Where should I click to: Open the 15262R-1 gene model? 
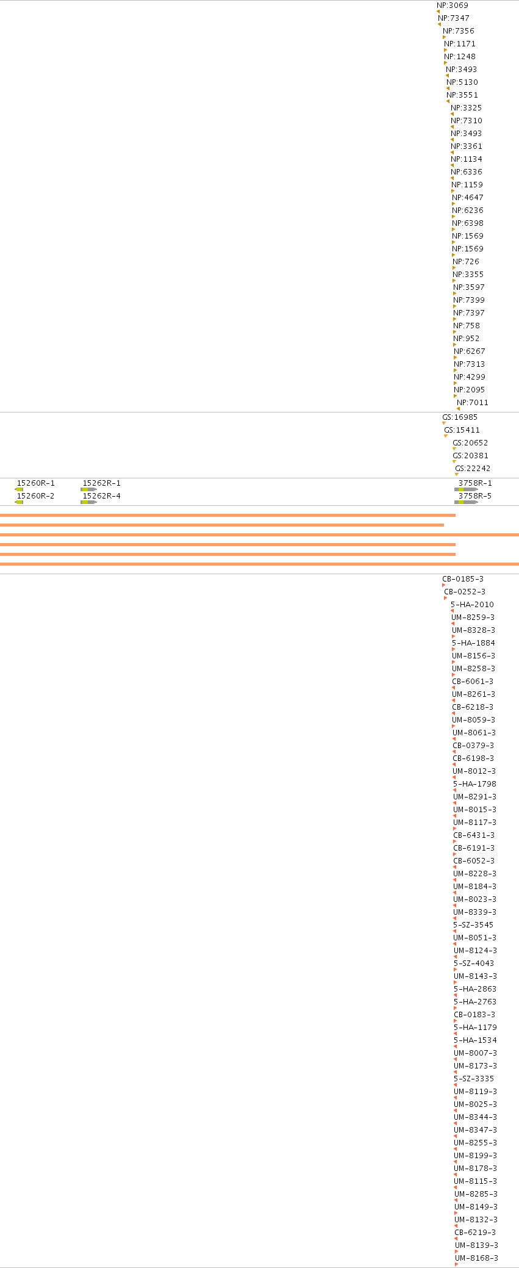(88, 489)
